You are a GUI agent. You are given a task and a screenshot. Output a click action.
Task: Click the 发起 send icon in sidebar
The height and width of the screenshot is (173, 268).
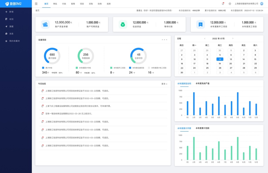pyautogui.click(x=6, y=26)
